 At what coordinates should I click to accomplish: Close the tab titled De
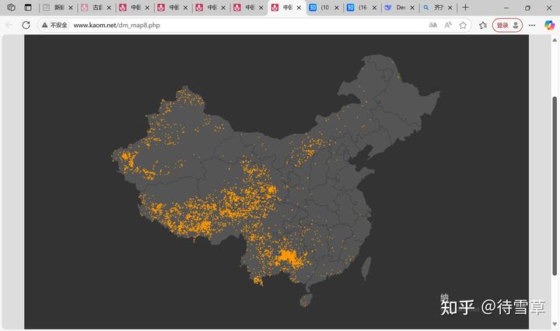click(x=412, y=8)
